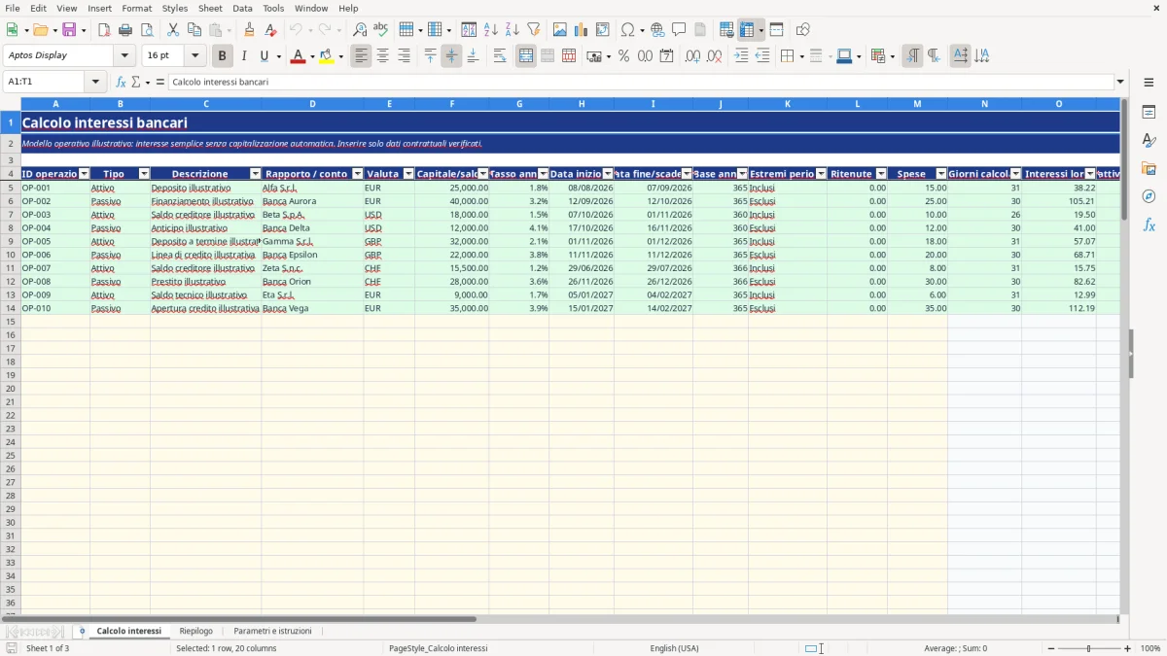Export directly as PDF
The width and height of the screenshot is (1167, 656).
pos(104,30)
